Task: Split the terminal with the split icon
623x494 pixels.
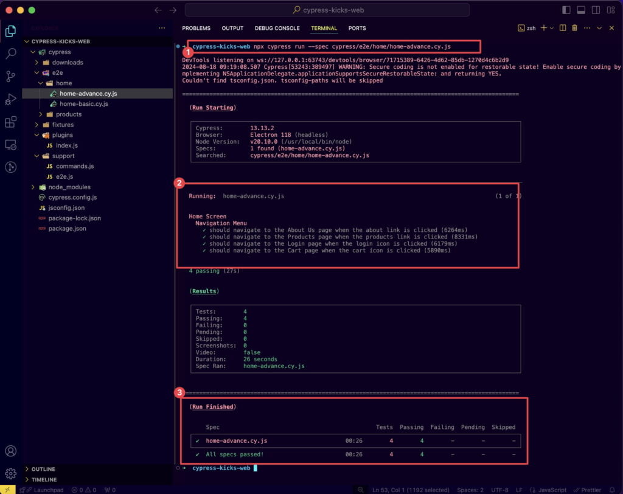Action: 563,28
